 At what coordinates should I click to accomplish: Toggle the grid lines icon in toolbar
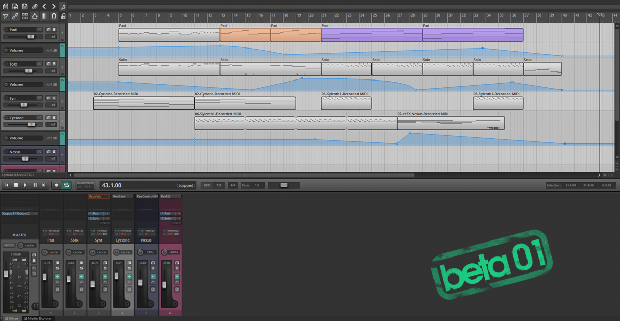[44, 16]
